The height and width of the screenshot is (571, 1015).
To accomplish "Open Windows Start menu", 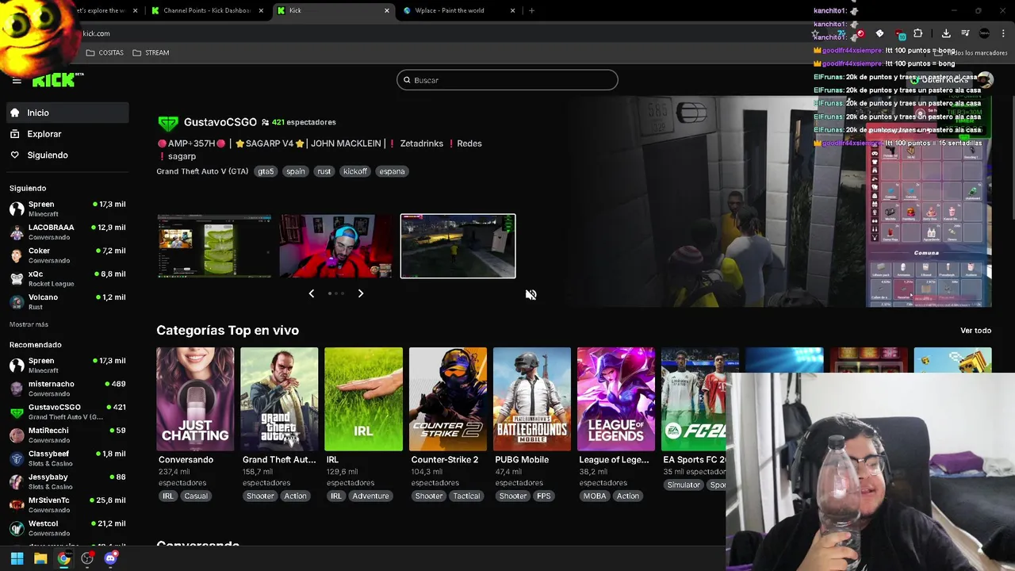I will [x=17, y=558].
